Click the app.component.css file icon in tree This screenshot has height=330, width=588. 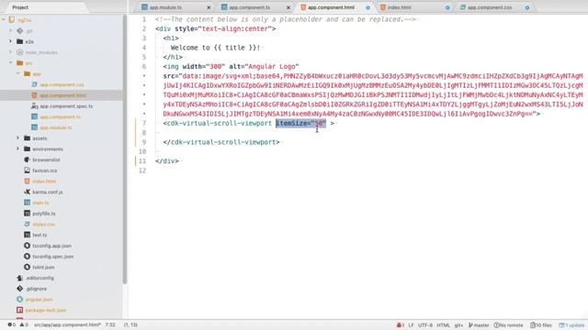tap(34, 84)
